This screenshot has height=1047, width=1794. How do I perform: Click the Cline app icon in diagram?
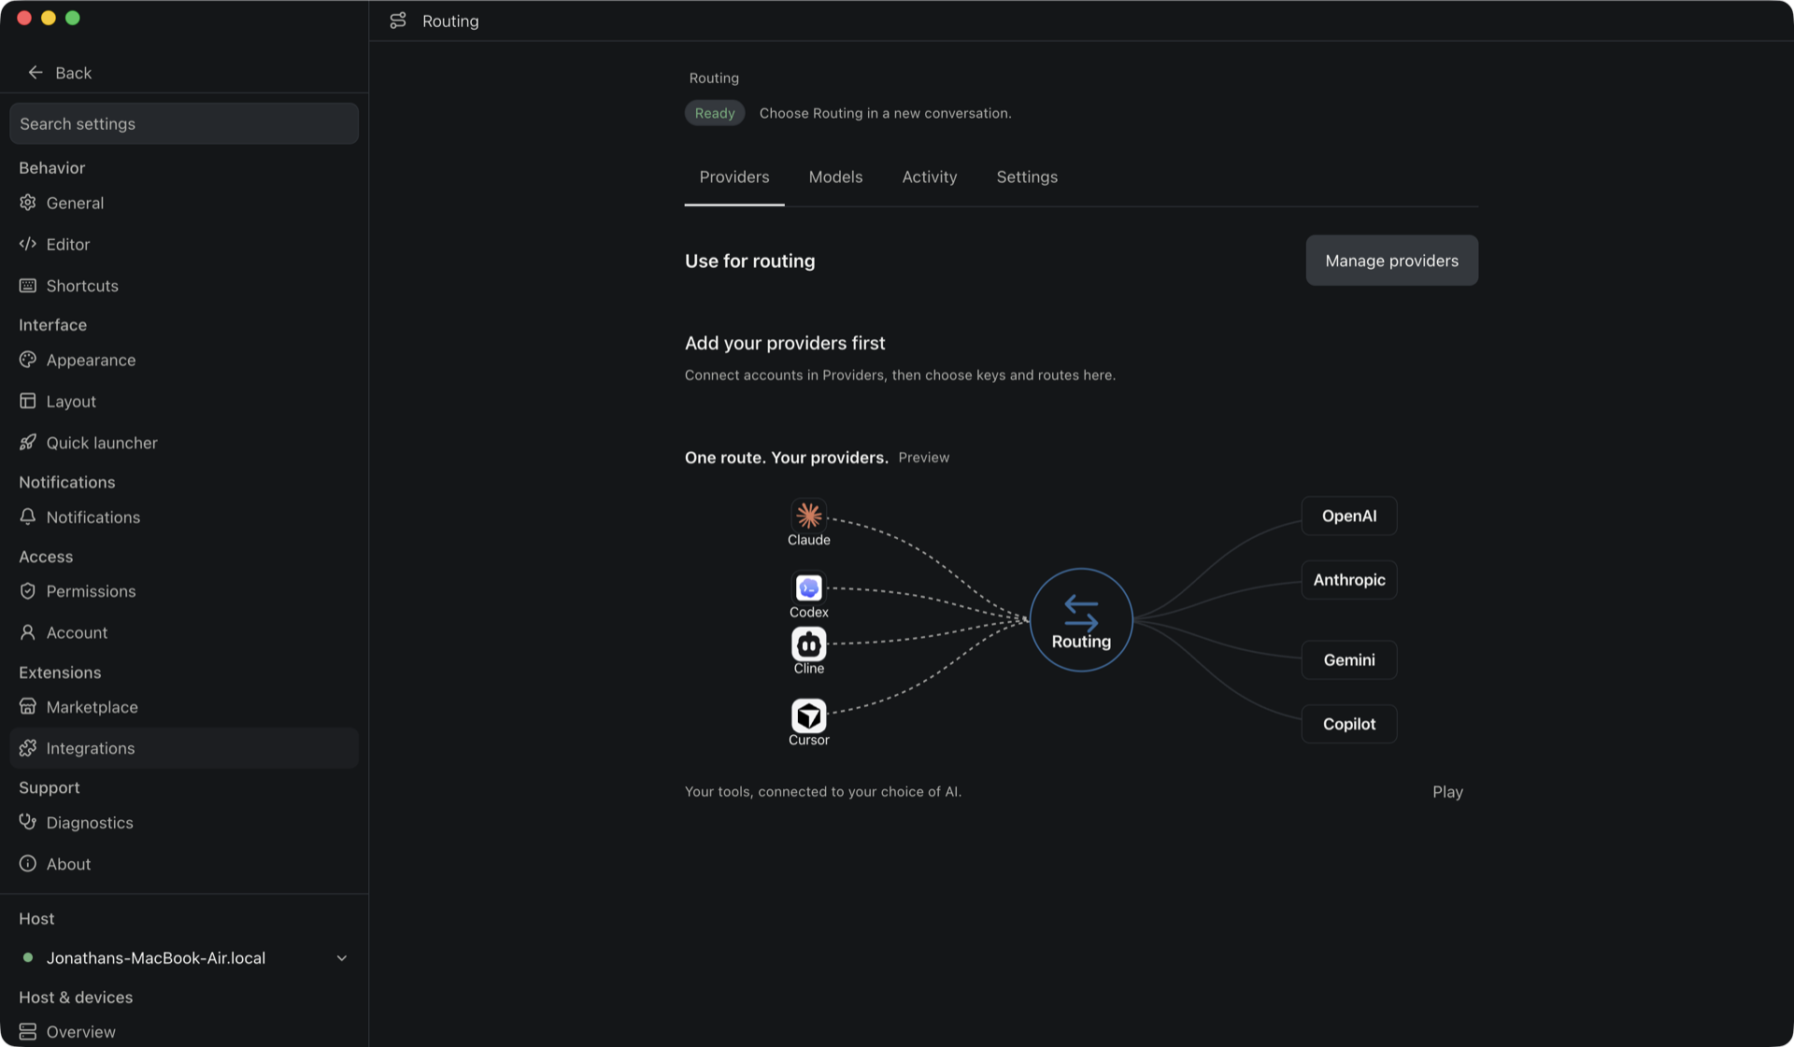[x=809, y=644]
